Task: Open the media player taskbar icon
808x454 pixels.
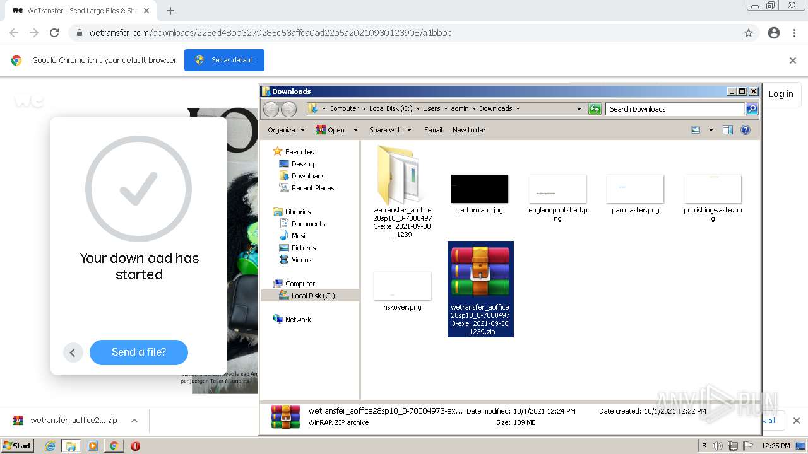Action: tap(93, 446)
